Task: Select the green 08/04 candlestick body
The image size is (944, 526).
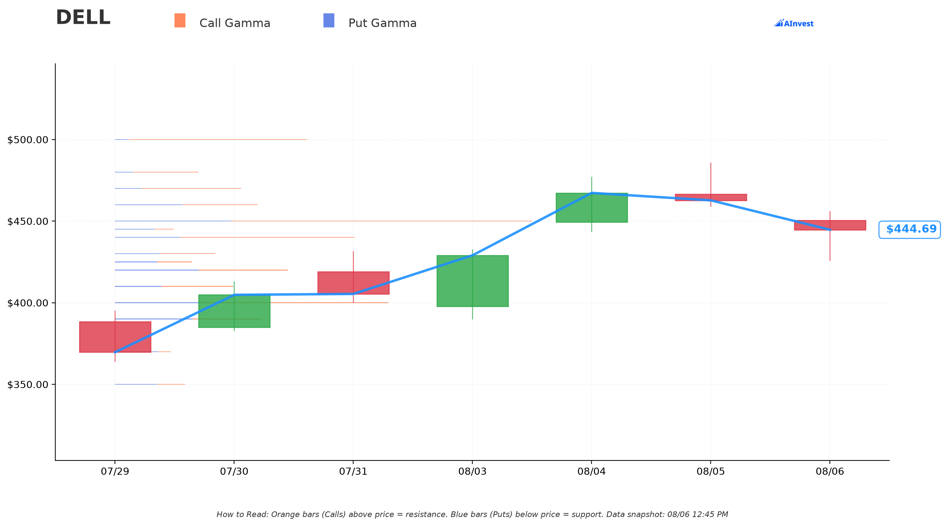Action: coord(592,208)
